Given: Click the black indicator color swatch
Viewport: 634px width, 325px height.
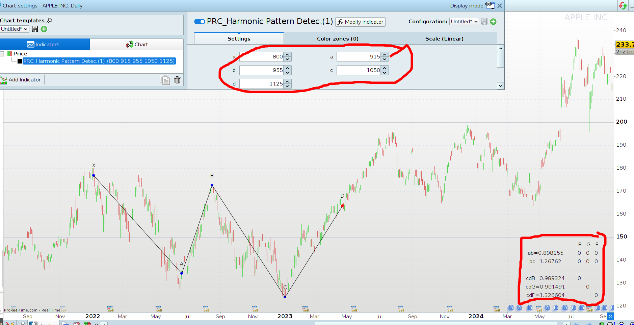Looking at the screenshot, I should pos(20,61).
